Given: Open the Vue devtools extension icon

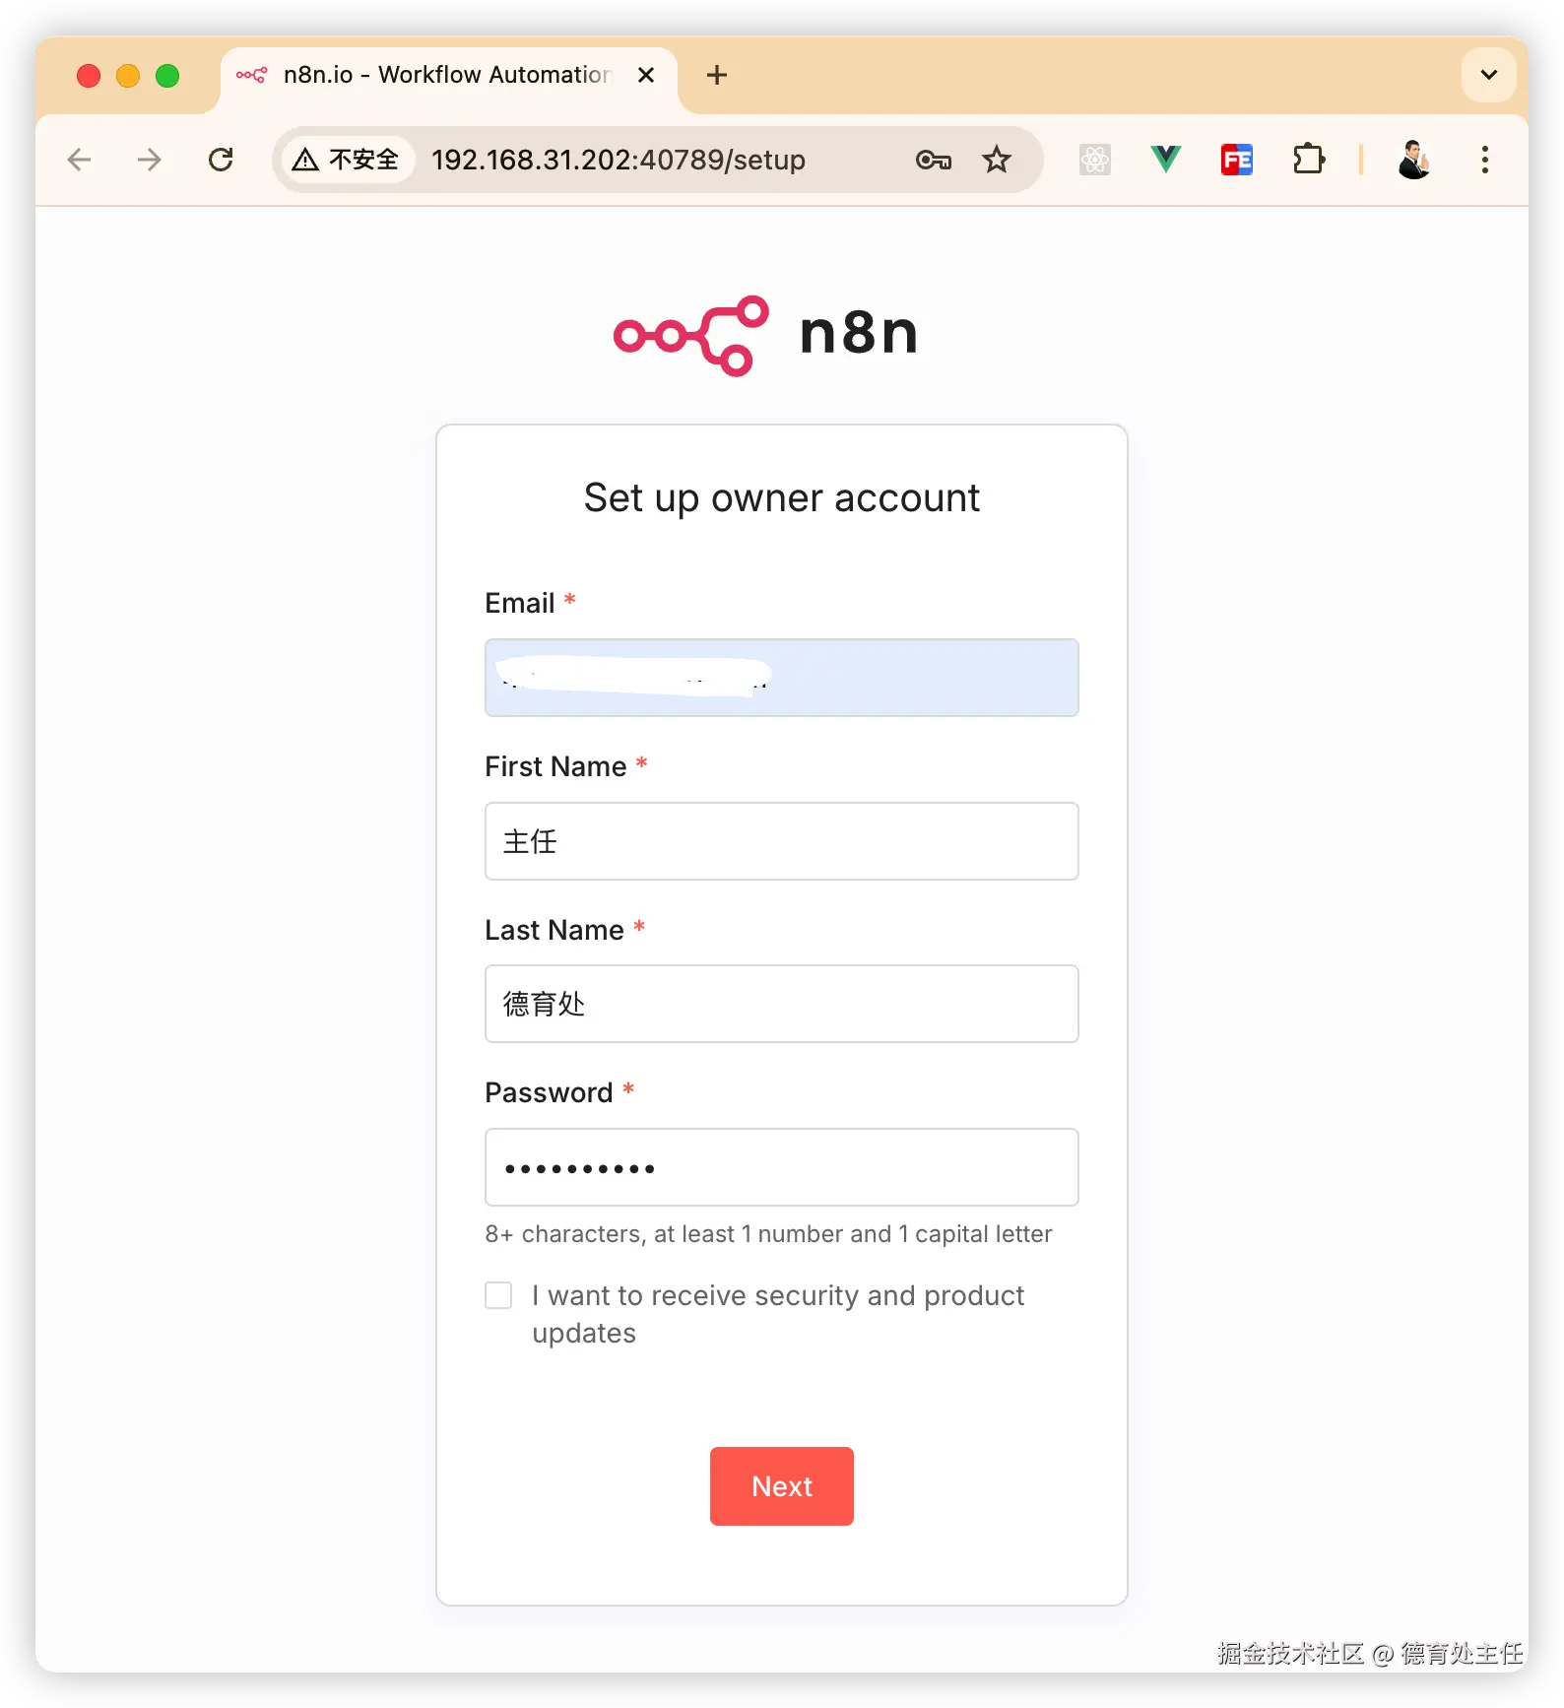Looking at the screenshot, I should (1165, 159).
